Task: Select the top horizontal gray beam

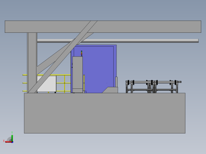Action: [103, 26]
